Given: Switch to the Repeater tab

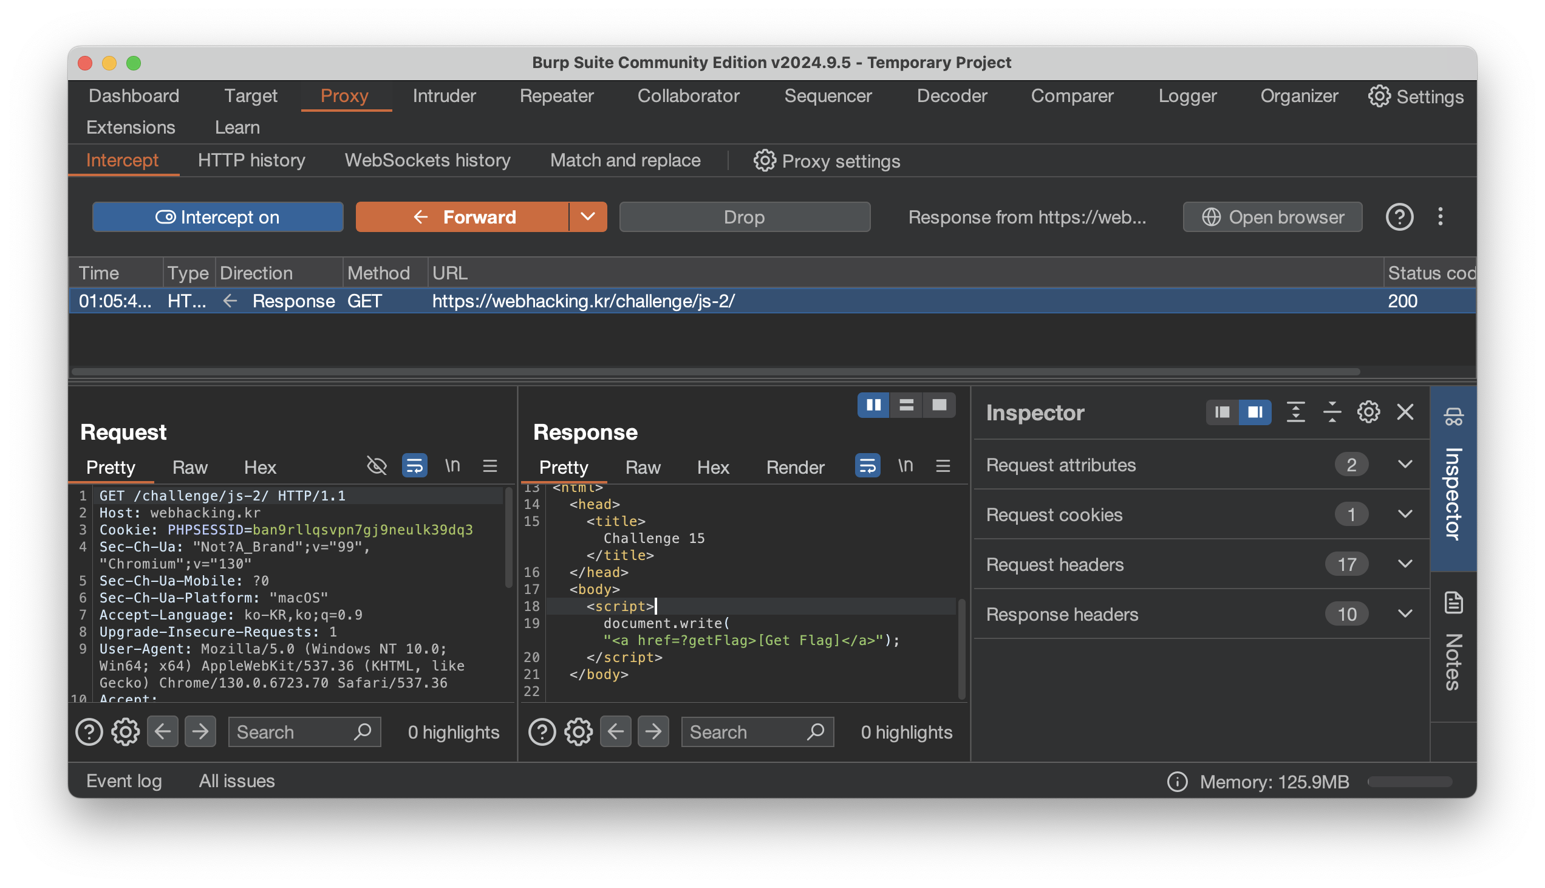Looking at the screenshot, I should (x=556, y=96).
